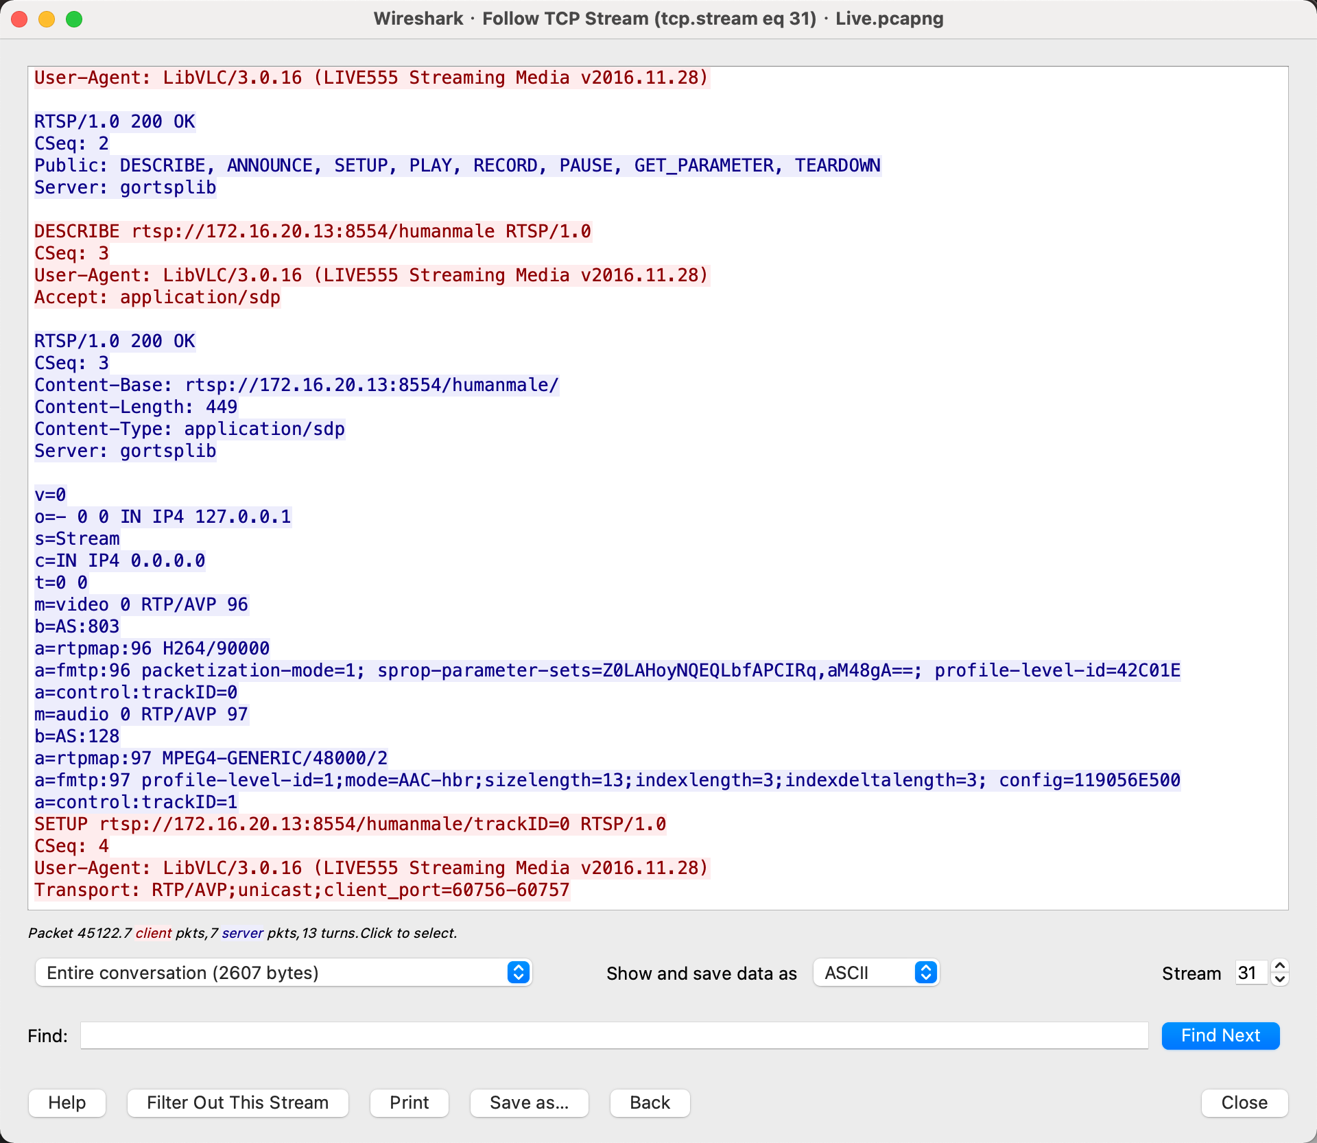Click the Server: gortsplib response line
The width and height of the screenshot is (1317, 1143).
(126, 187)
